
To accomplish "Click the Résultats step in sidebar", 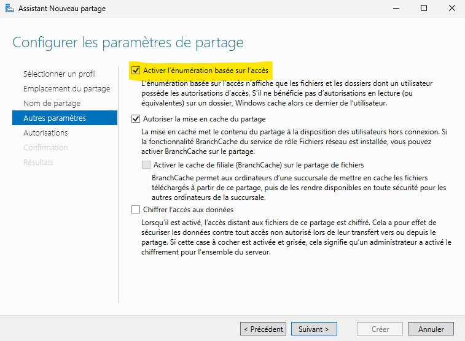I will tap(38, 162).
